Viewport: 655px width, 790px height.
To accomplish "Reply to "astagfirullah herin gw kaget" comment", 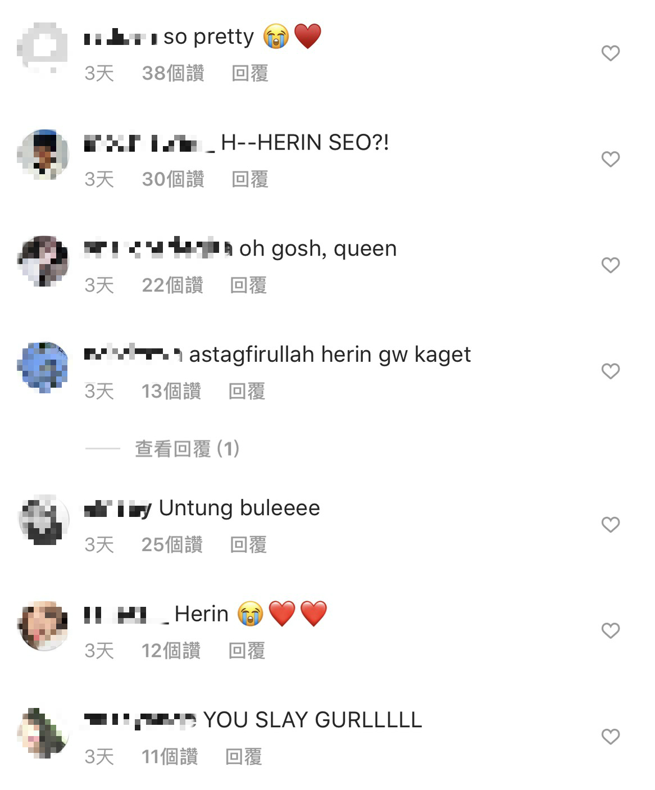I will (247, 392).
